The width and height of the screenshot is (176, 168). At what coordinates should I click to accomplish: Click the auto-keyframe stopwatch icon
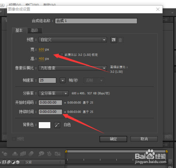(x=49, y=154)
